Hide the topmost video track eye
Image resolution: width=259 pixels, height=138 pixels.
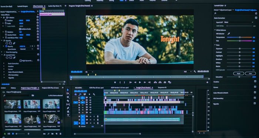(90, 98)
